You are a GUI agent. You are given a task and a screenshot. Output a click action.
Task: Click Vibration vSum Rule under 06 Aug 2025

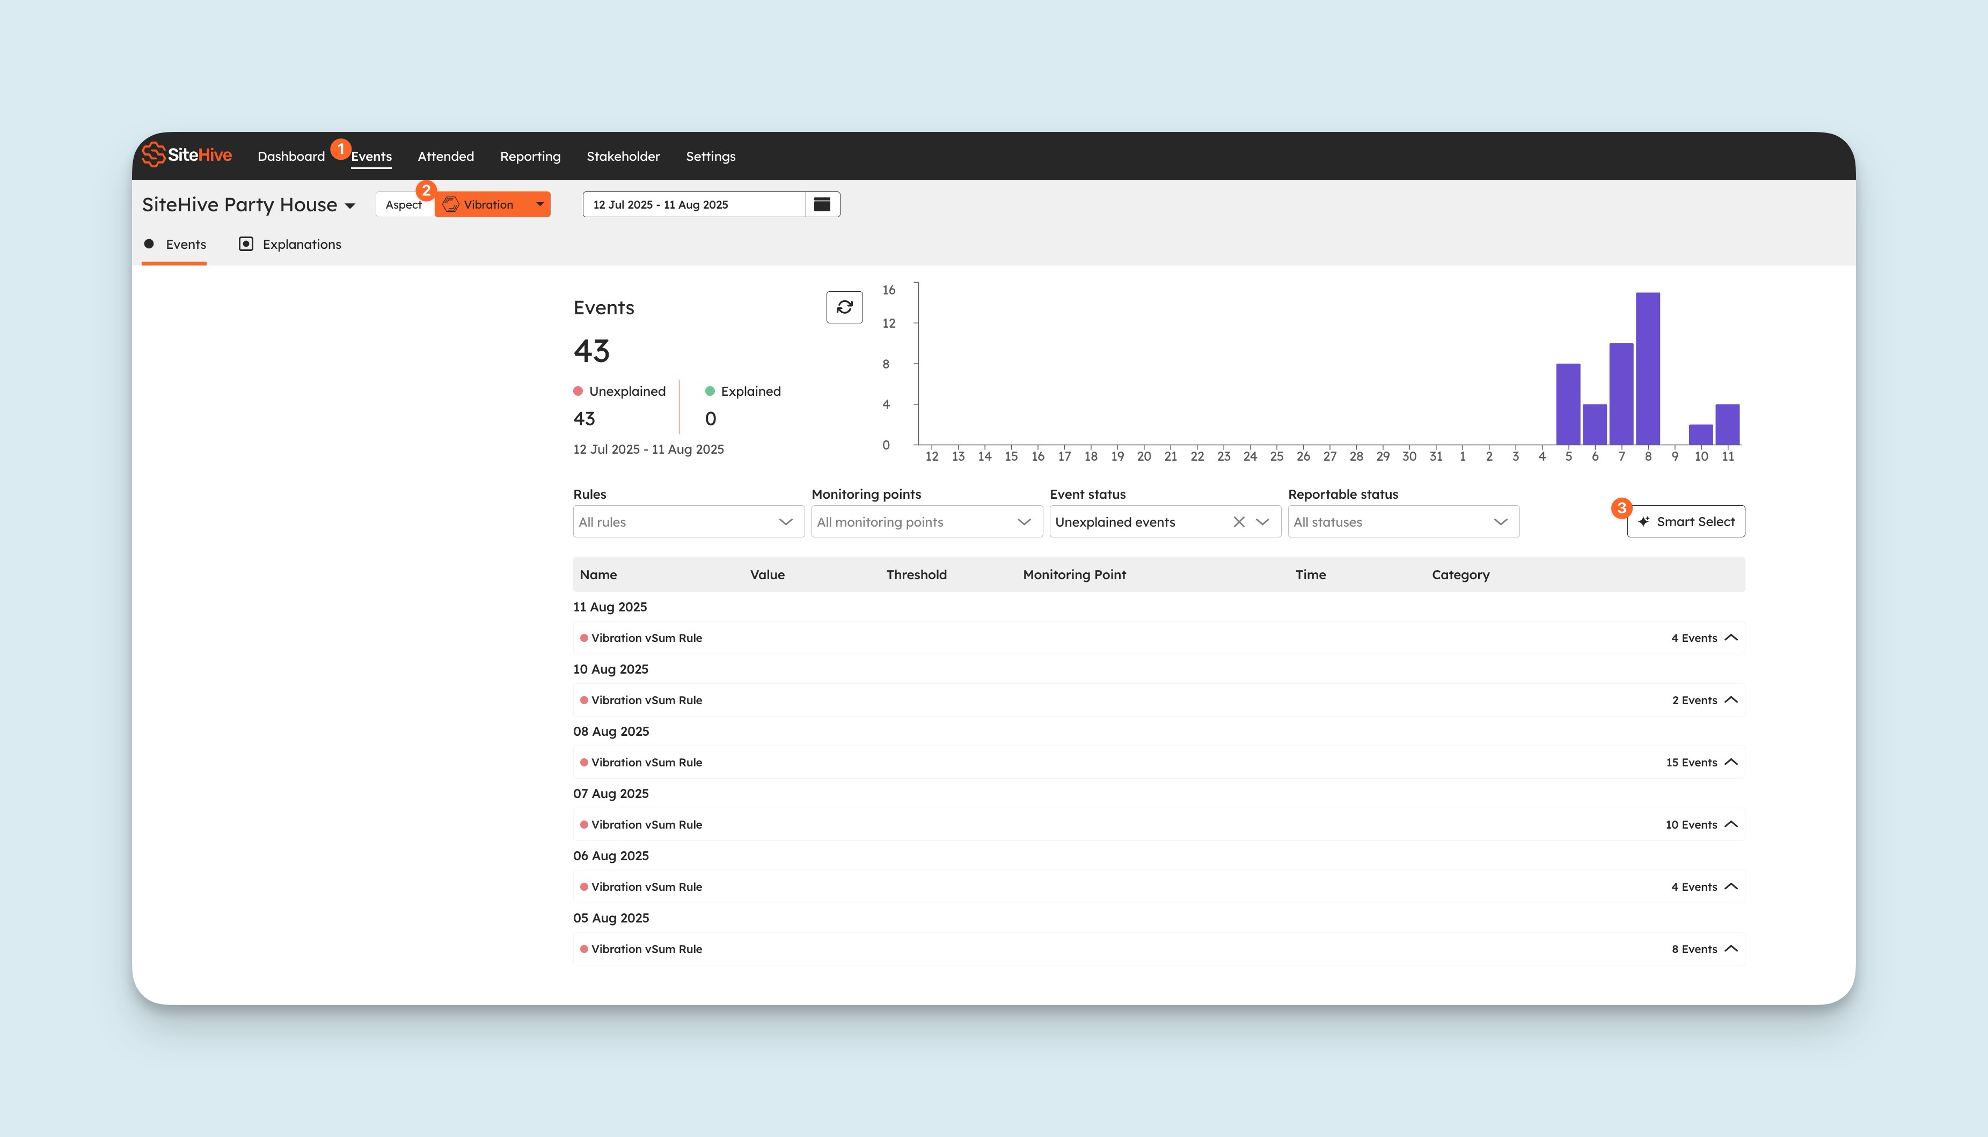[x=646, y=887]
